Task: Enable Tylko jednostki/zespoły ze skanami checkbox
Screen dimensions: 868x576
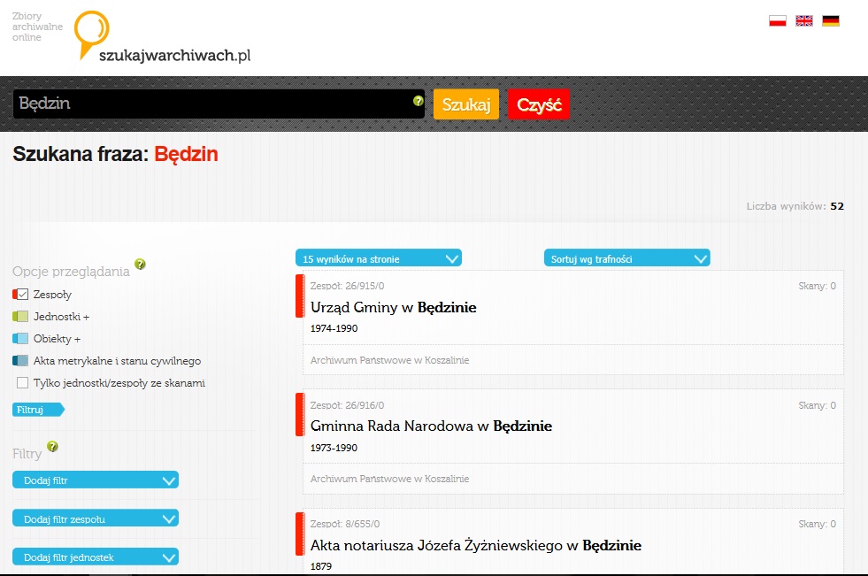Action: 23,383
